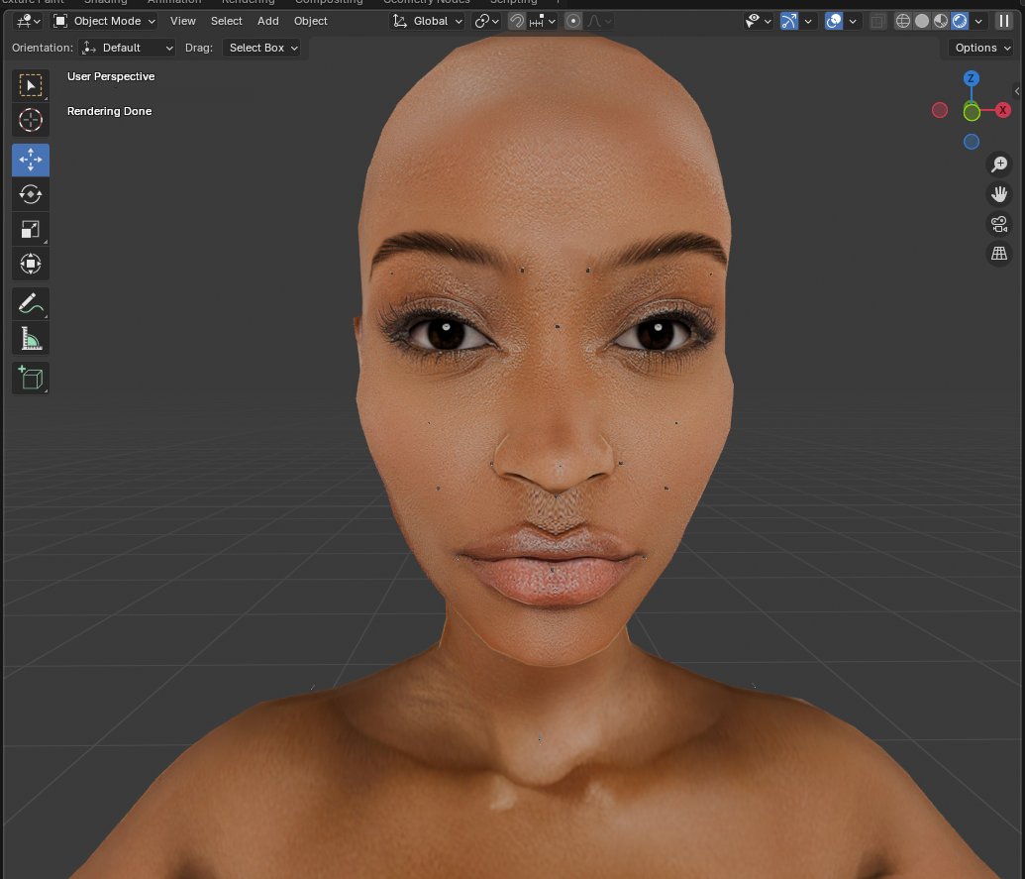Toggle proportional editing
The width and height of the screenshot is (1025, 879).
point(573,21)
